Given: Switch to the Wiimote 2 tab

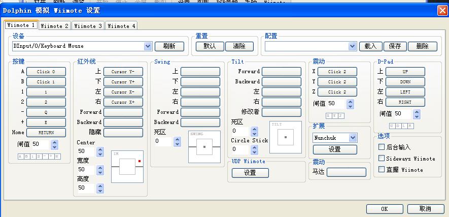Looking at the screenshot, I should 55,26.
